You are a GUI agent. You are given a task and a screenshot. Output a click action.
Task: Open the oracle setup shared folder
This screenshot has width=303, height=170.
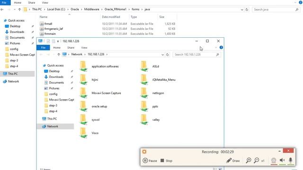click(93, 106)
